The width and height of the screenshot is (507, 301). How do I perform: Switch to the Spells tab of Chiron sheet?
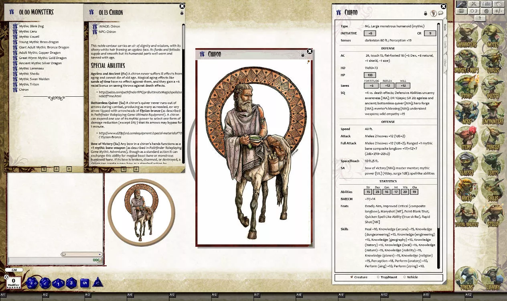[445, 45]
